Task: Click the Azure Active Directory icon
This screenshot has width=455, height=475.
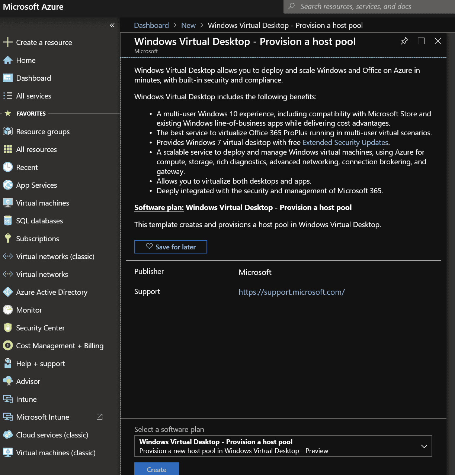Action: point(8,292)
